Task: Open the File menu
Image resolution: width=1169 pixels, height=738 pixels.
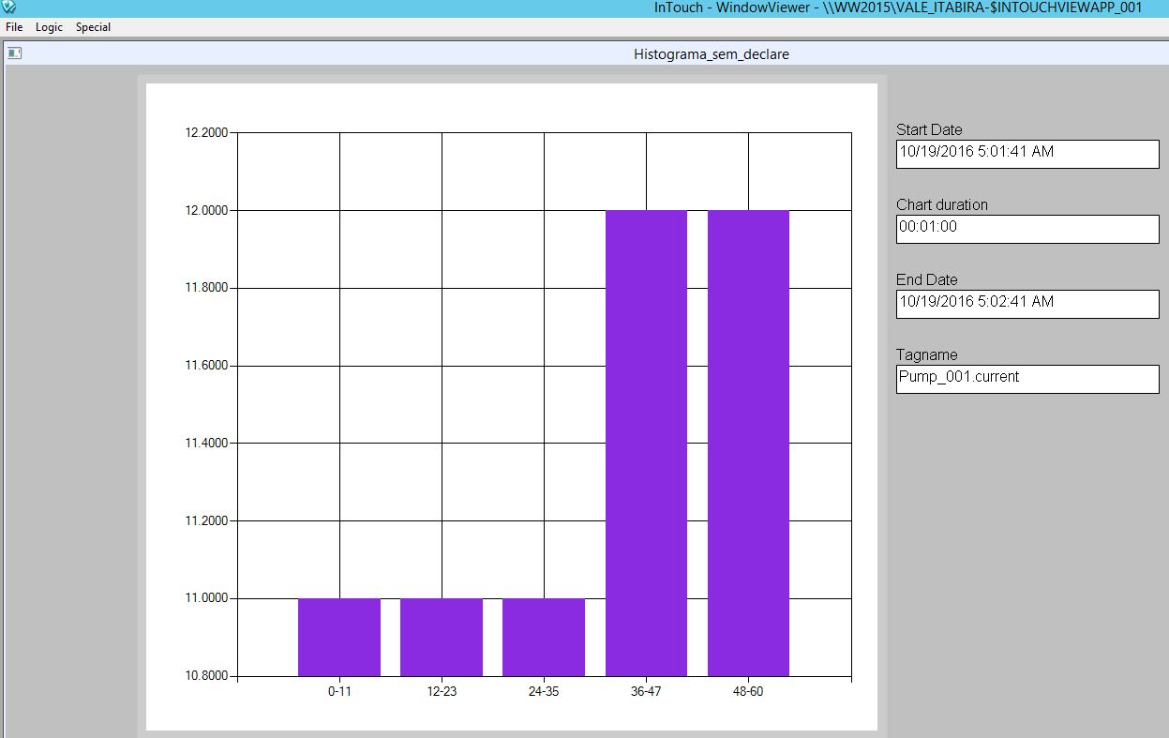Action: click(x=13, y=27)
